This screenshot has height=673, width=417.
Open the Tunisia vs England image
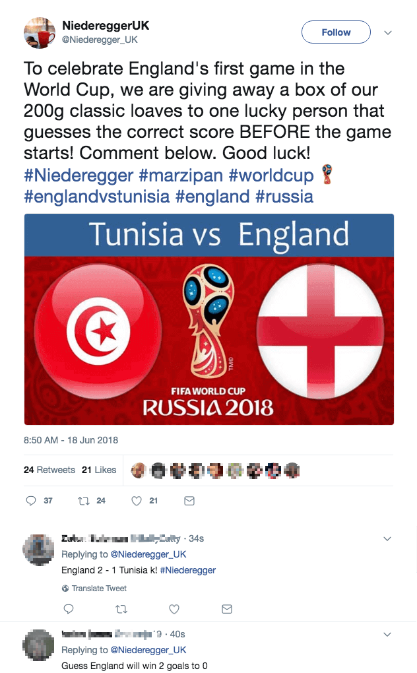point(209,319)
